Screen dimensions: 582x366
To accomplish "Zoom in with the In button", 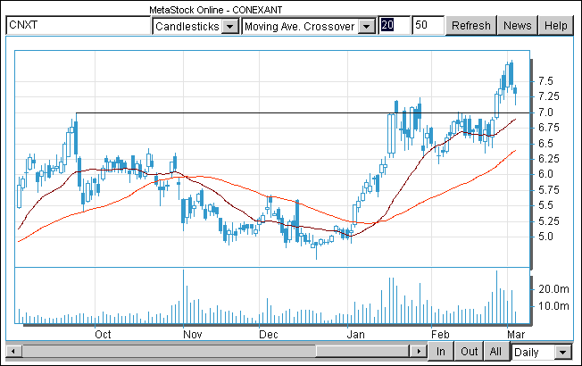I will [441, 351].
